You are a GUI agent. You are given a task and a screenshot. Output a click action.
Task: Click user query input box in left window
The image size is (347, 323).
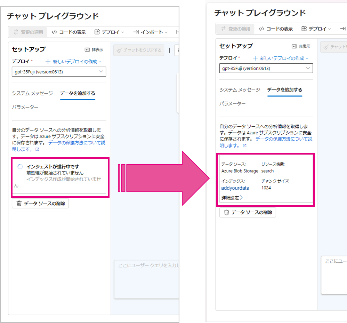pyautogui.click(x=147, y=279)
